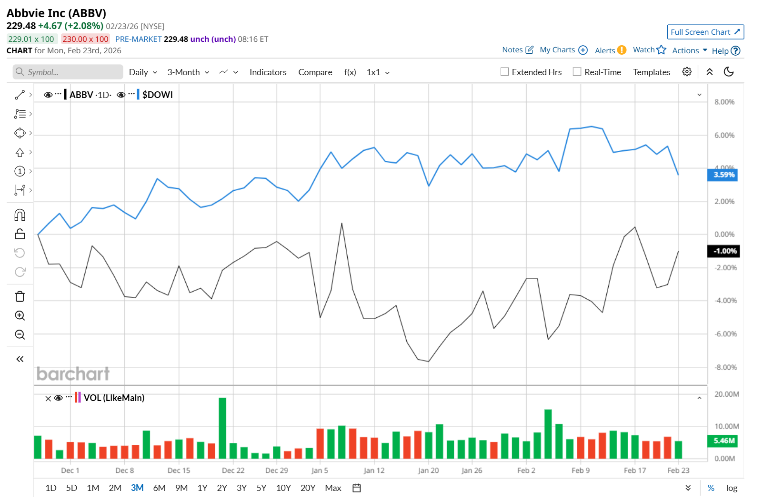This screenshot has height=499, width=773.
Task: Toggle log scale mode
Action: [x=732, y=488]
